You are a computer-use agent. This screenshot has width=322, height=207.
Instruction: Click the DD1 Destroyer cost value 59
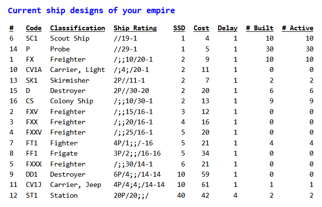[x=205, y=174]
